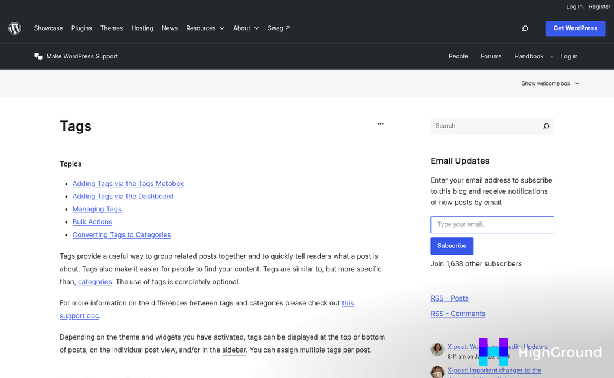614x378 pixels.
Task: Click the WordPress logo icon
Action: (15, 28)
